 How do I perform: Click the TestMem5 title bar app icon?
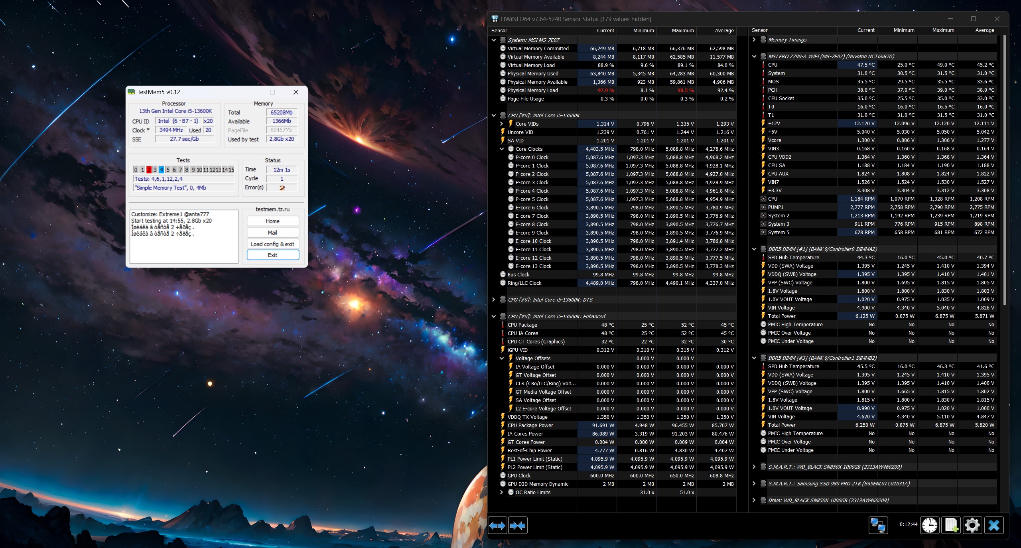pos(131,92)
